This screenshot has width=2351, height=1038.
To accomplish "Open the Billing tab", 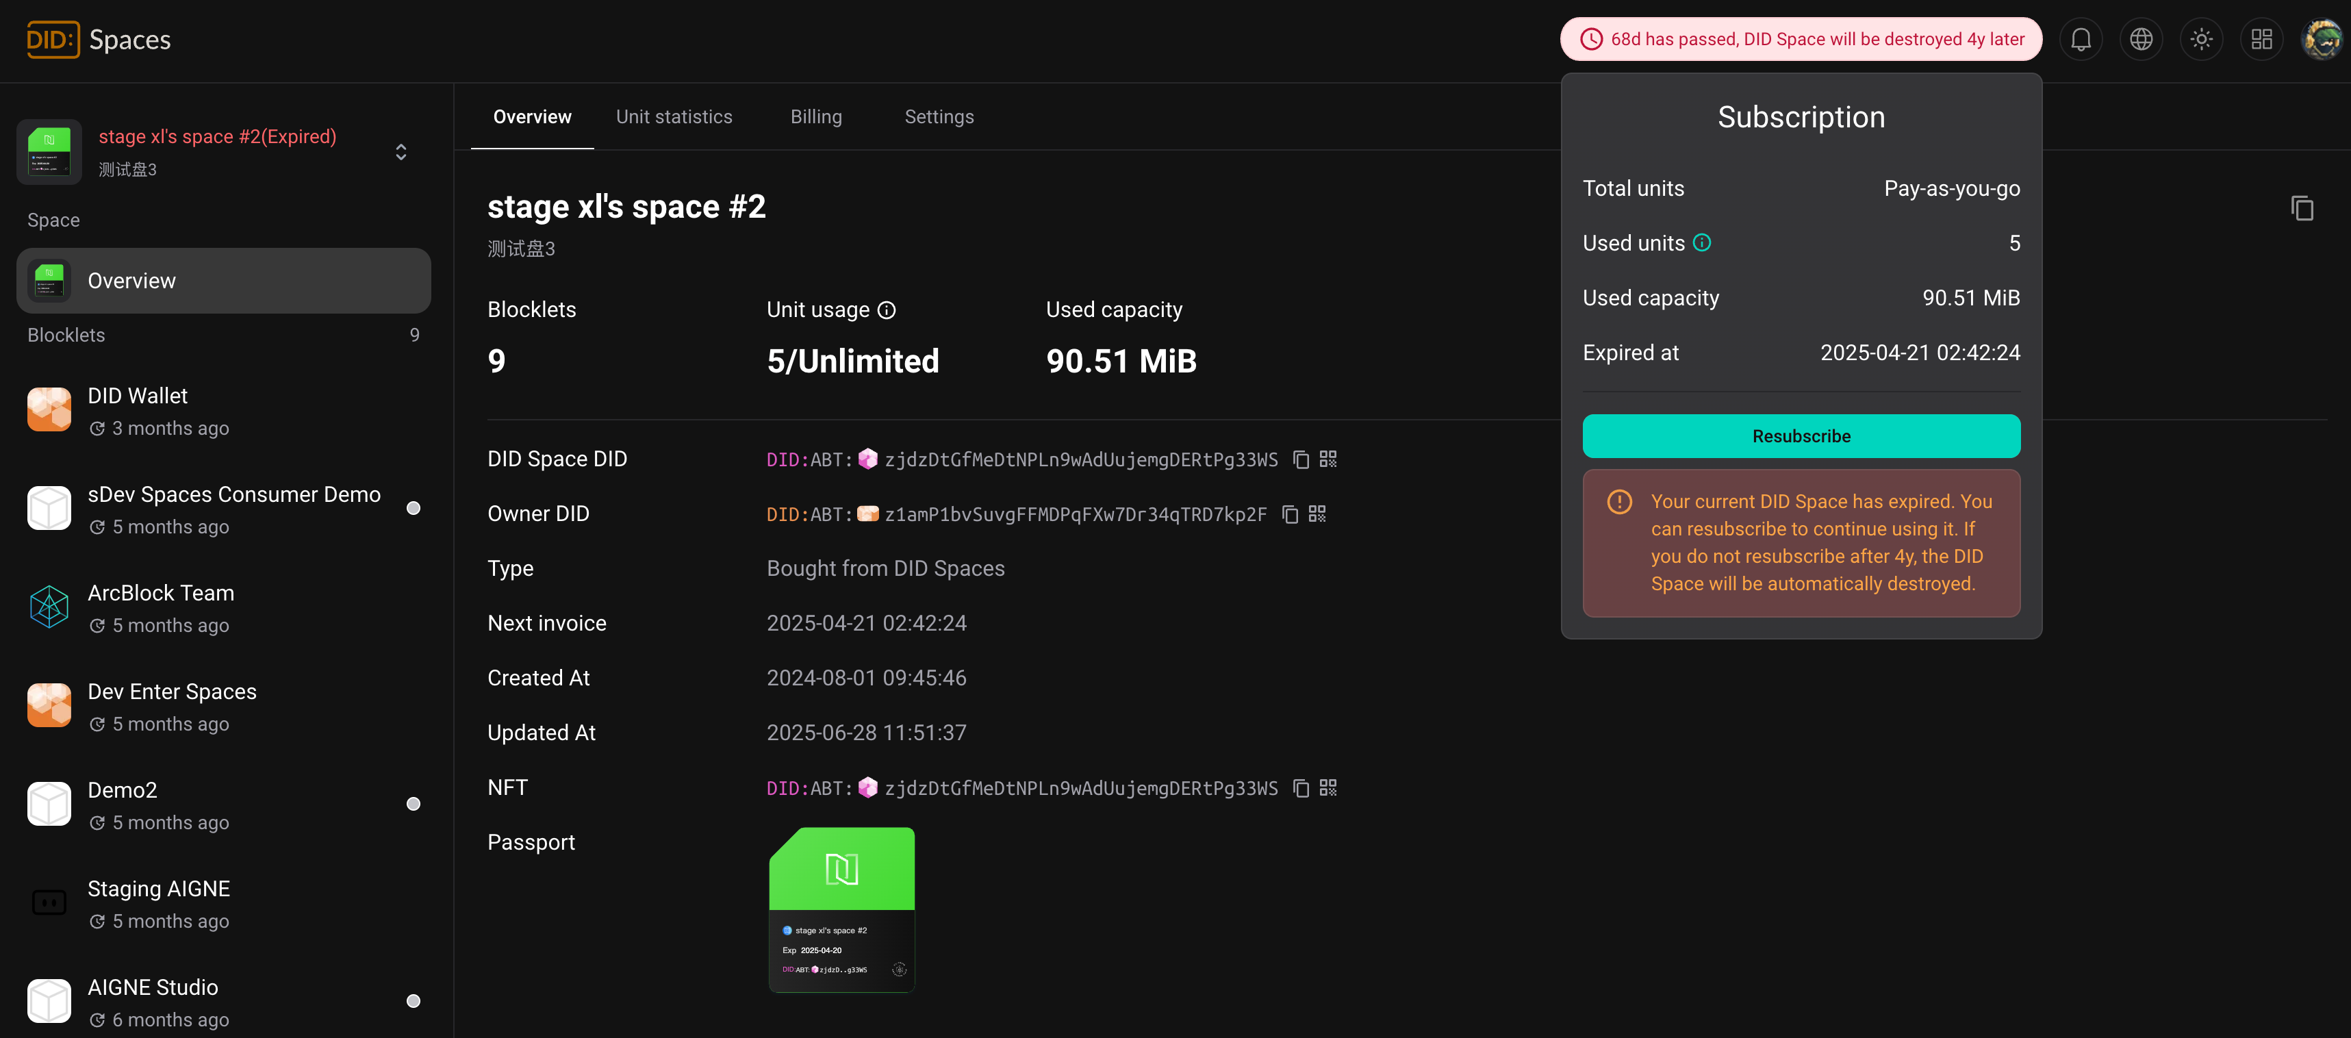I will click(x=816, y=117).
